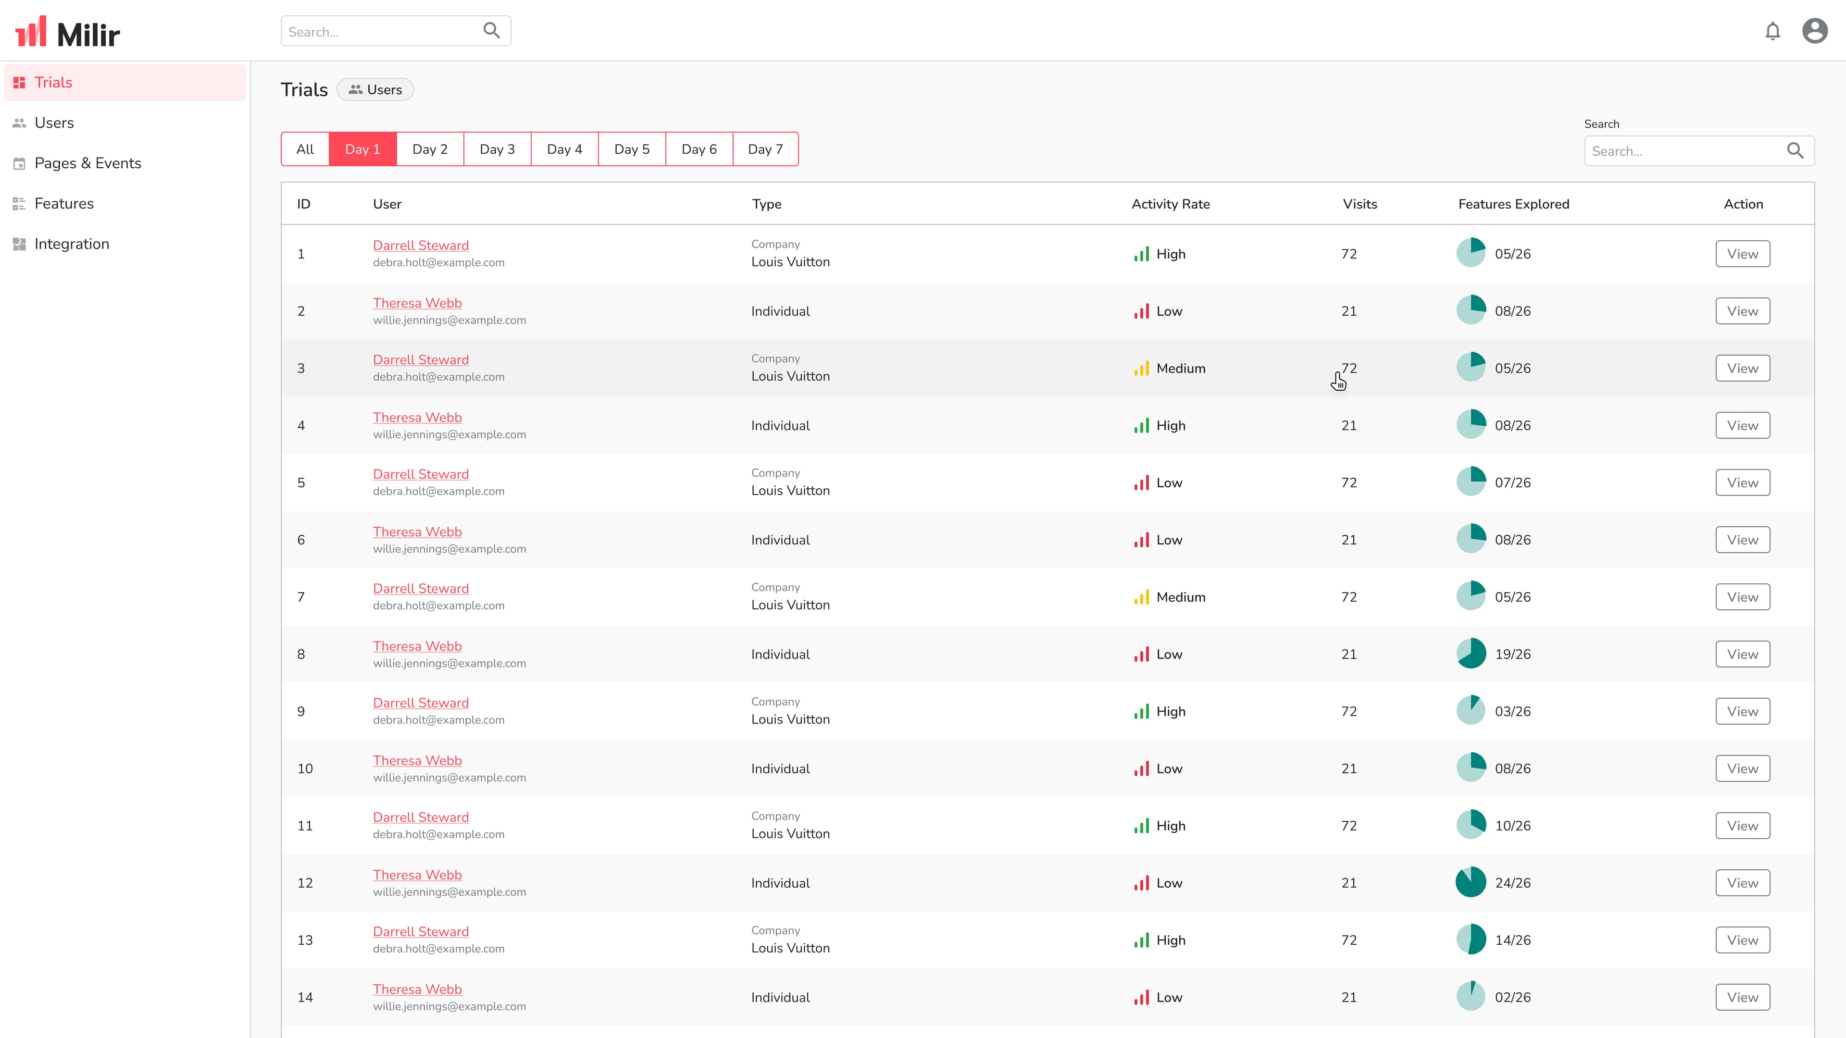Click the Features Explored column header

pos(1513,204)
